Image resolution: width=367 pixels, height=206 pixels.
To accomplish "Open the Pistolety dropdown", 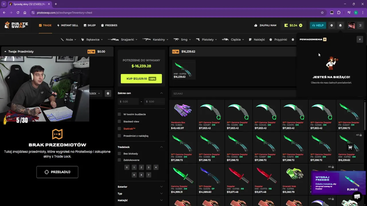I will pos(206,39).
